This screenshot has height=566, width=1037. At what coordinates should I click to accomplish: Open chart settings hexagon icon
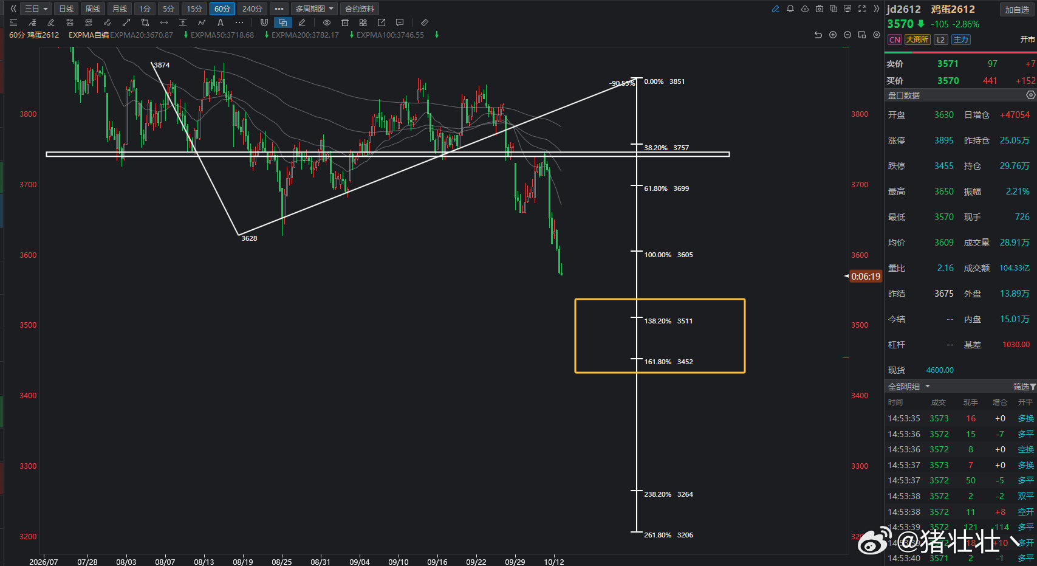point(877,35)
